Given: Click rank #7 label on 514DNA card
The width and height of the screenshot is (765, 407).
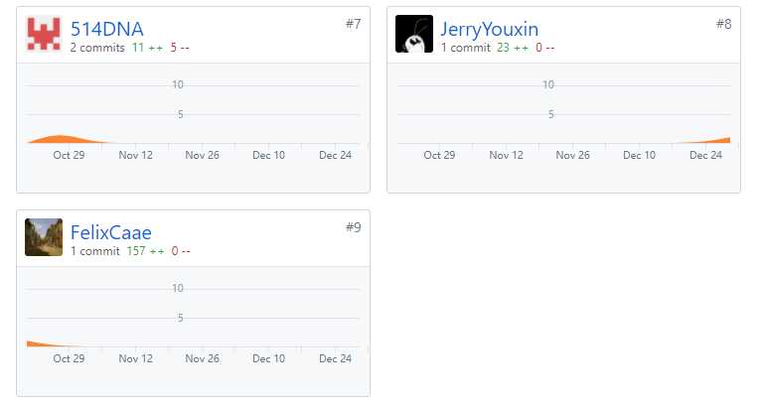Looking at the screenshot, I should pyautogui.click(x=354, y=24).
